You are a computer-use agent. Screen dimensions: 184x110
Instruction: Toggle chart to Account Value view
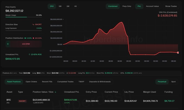tap(152, 6)
